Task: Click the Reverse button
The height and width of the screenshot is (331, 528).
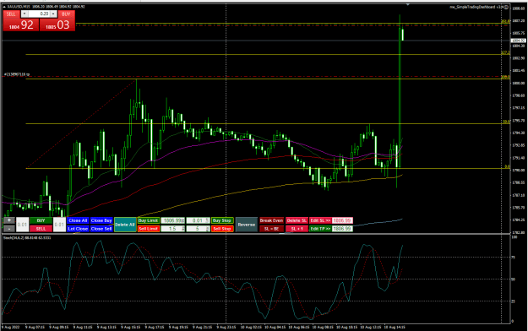Action: [247, 225]
